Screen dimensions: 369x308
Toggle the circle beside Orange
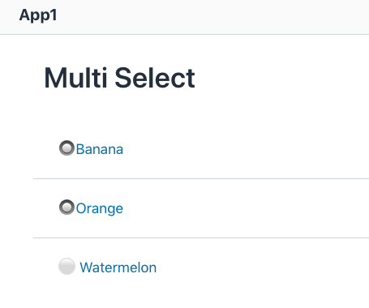tap(67, 207)
